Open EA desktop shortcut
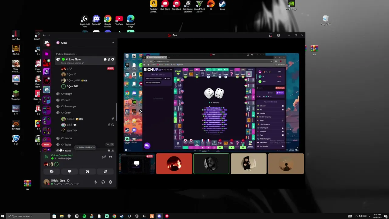This screenshot has height=219, width=389. 211,5
